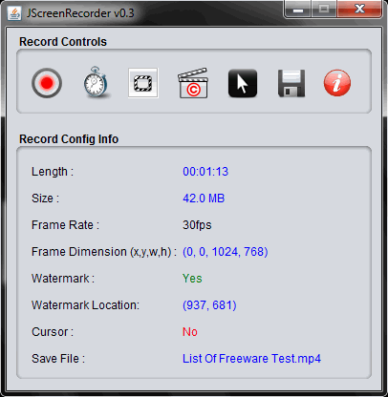Open the clapperboard watermark settings
This screenshot has width=388, height=397.
(x=193, y=83)
